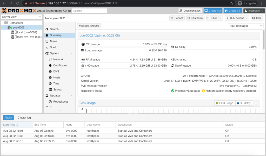Image resolution: width=266 pixels, height=156 pixels.
Task: Click the book icon beside Summary
Action: (x=47, y=35)
